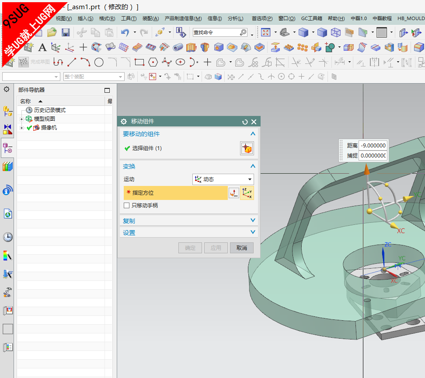Open the 格式(R) menu
425x378 pixels.
(107, 18)
